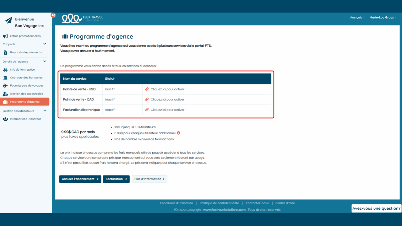402x226 pixels.
Task: Activate the Facturation électronique service
Action: (167, 110)
